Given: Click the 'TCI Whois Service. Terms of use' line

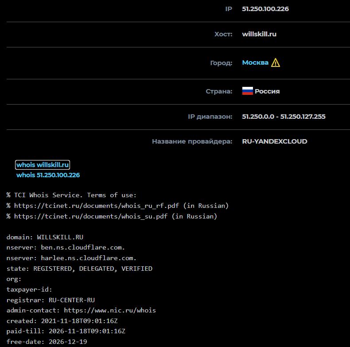Looking at the screenshot, I should (71, 195).
